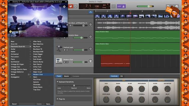Click the input monitoring icon on audio track

click(70, 26)
